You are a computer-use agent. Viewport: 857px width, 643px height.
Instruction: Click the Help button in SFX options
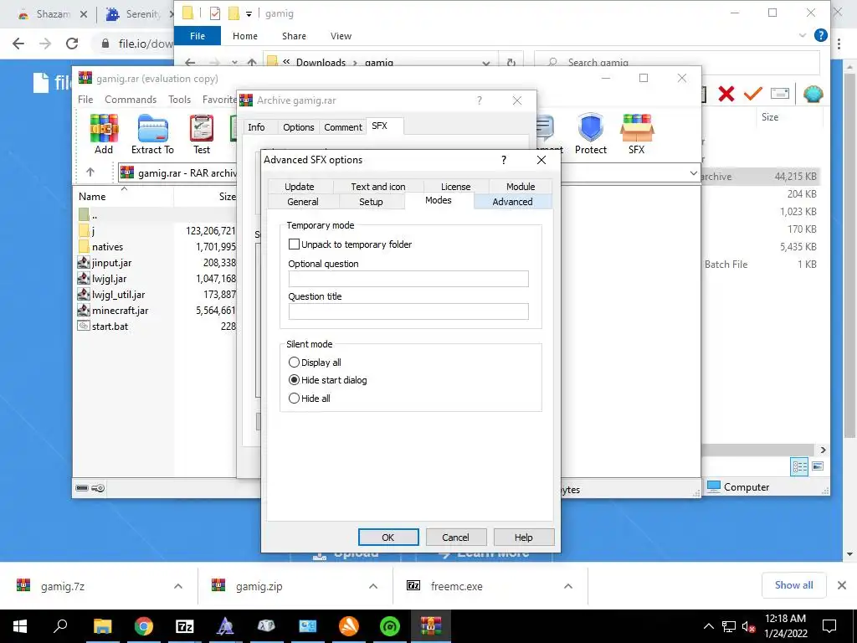(524, 538)
